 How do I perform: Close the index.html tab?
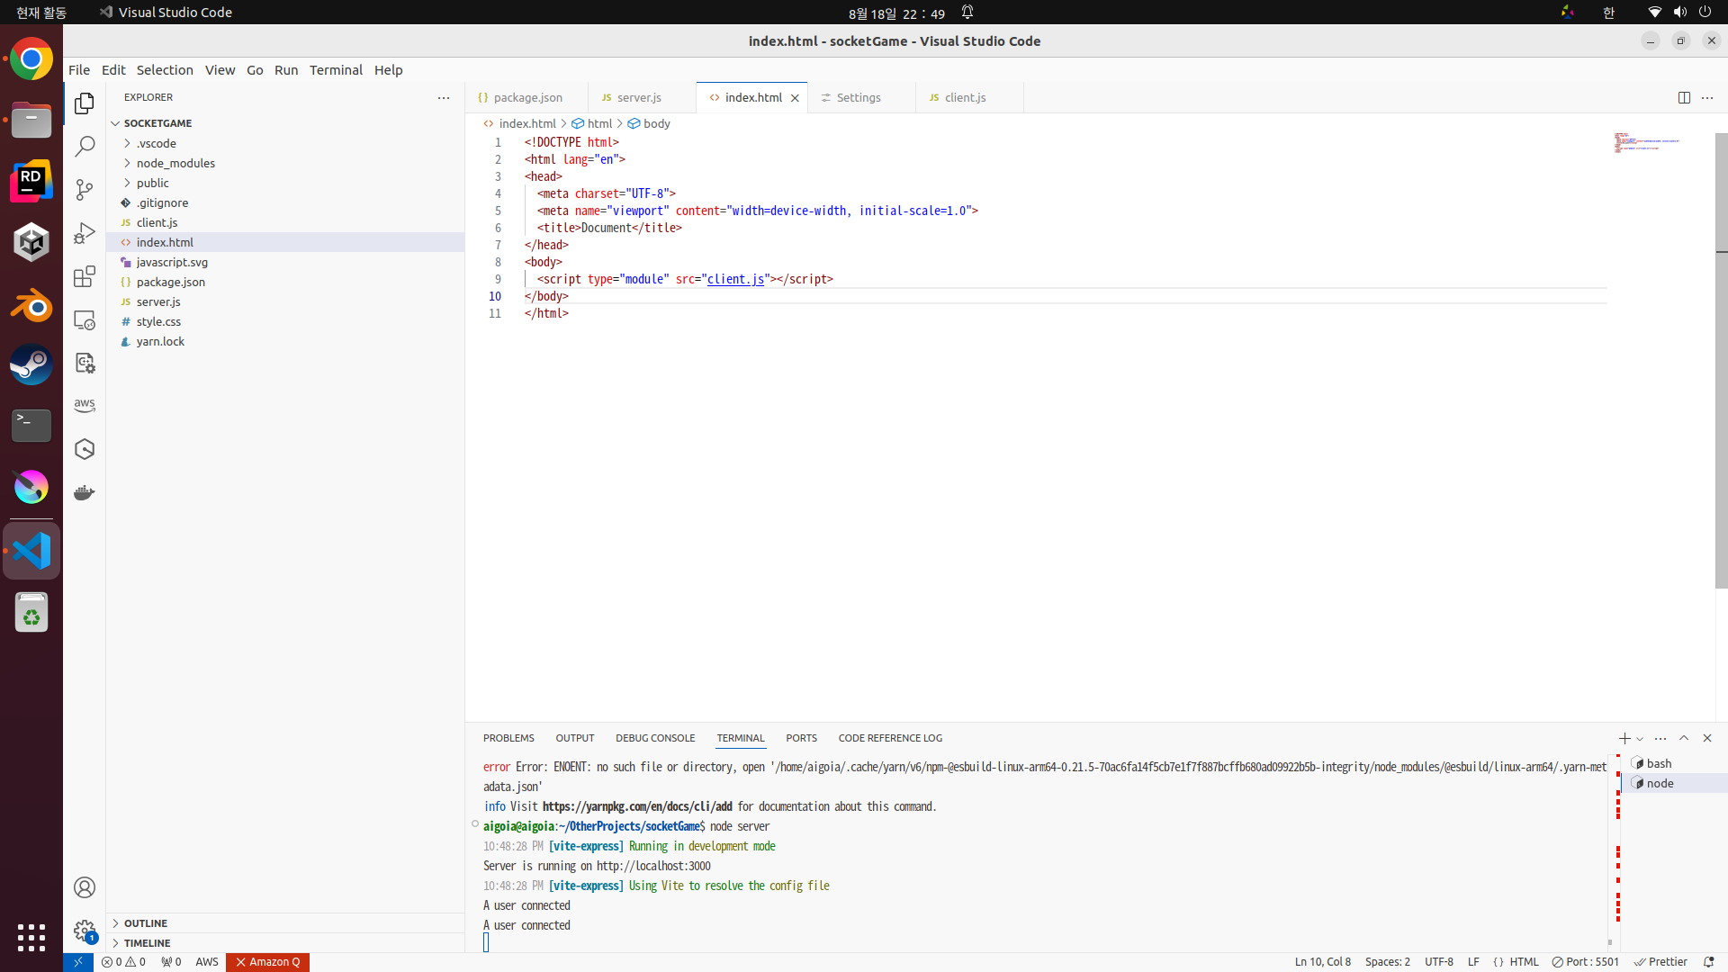795,98
